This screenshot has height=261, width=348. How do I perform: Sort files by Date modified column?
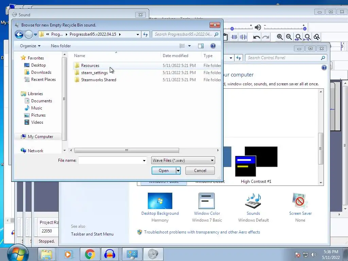(175, 56)
